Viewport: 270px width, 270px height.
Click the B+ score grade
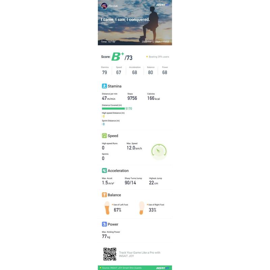pos(118,56)
